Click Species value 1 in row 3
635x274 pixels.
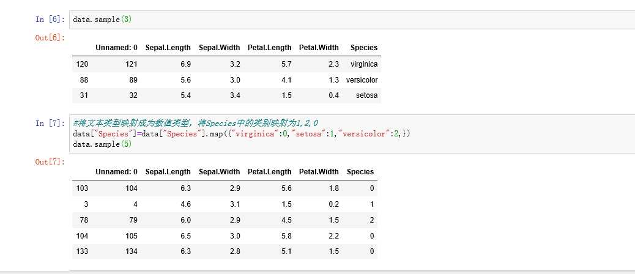(372, 204)
